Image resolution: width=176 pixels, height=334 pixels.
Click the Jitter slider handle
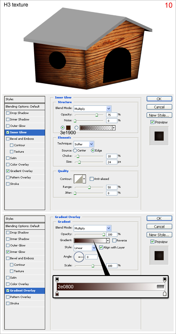[75, 193]
